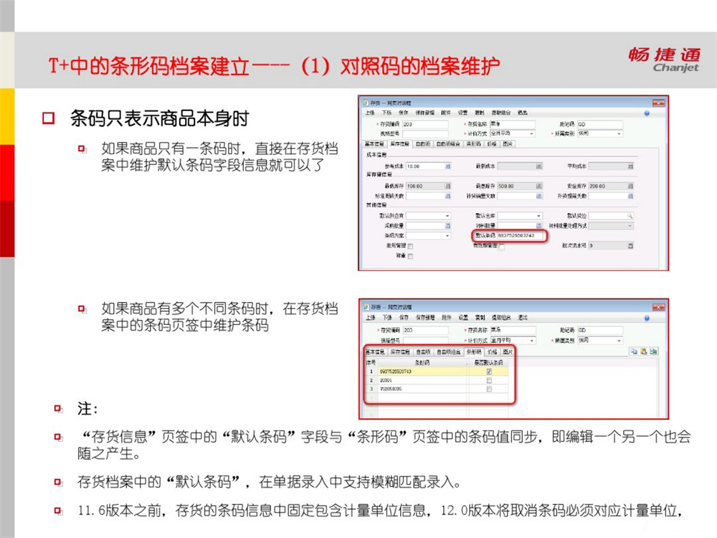
Task: Click 保存新增 in inventory-info dialog toolbar
Action: pyautogui.click(x=424, y=113)
